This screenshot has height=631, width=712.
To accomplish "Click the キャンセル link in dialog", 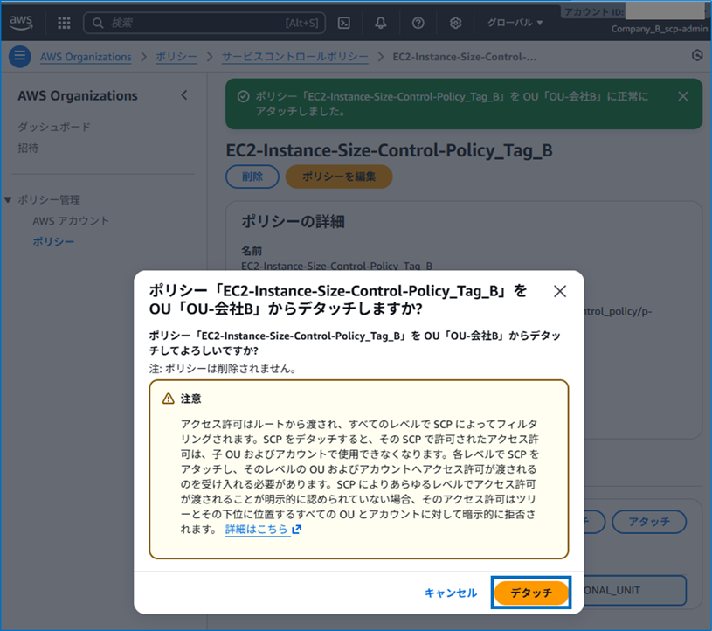I will click(450, 592).
